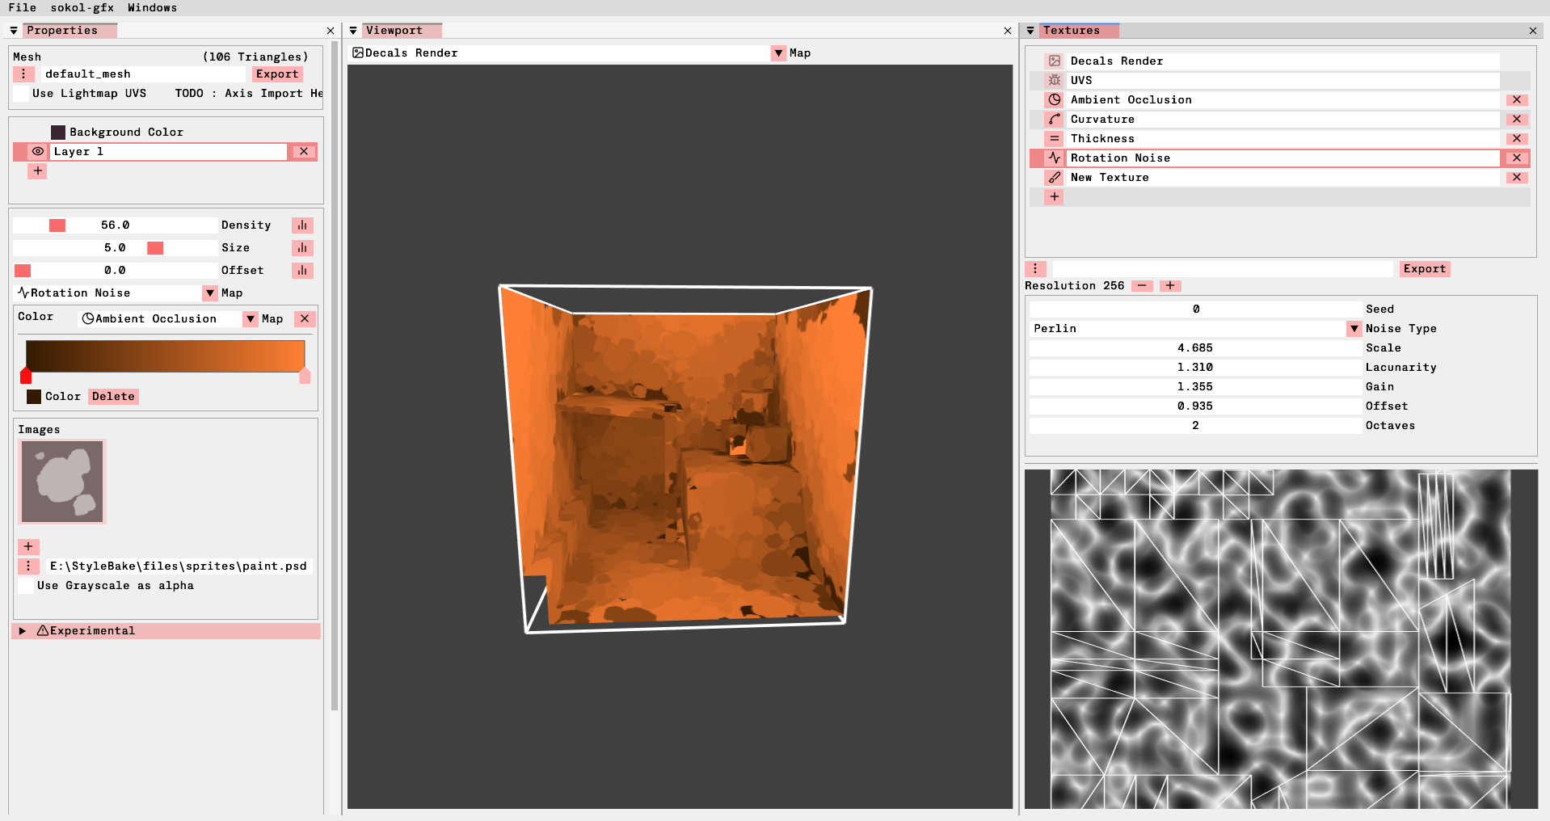Add a new image with plus button

click(x=28, y=546)
